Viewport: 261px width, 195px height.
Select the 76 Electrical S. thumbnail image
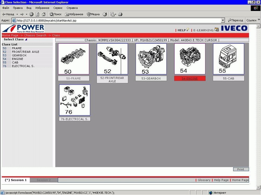(x=75, y=100)
